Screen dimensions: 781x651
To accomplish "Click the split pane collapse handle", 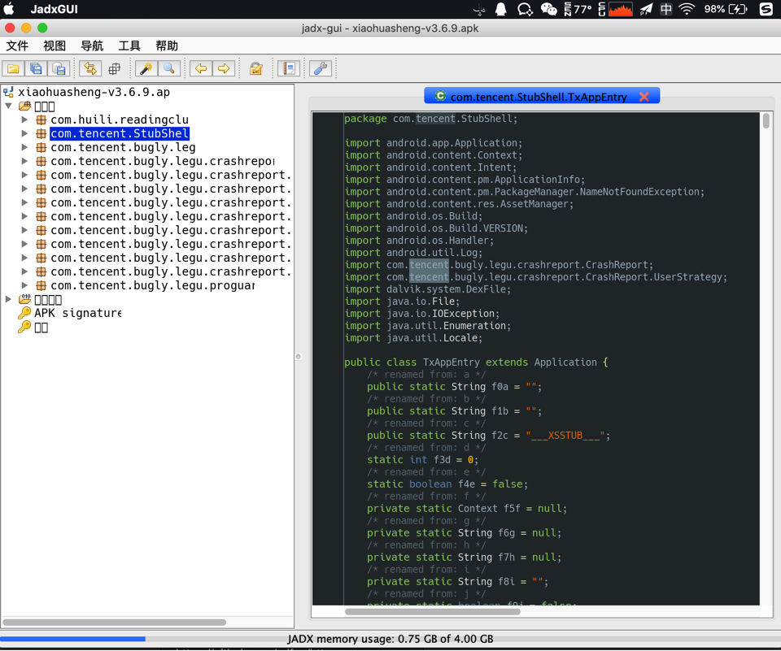I will click(x=299, y=356).
